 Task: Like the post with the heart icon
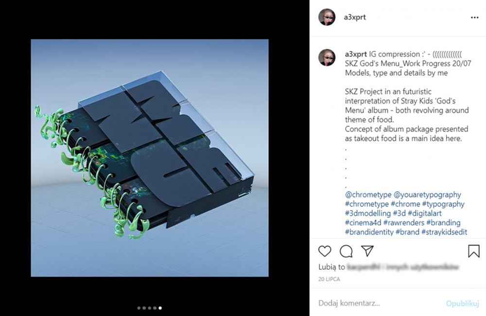click(x=325, y=251)
